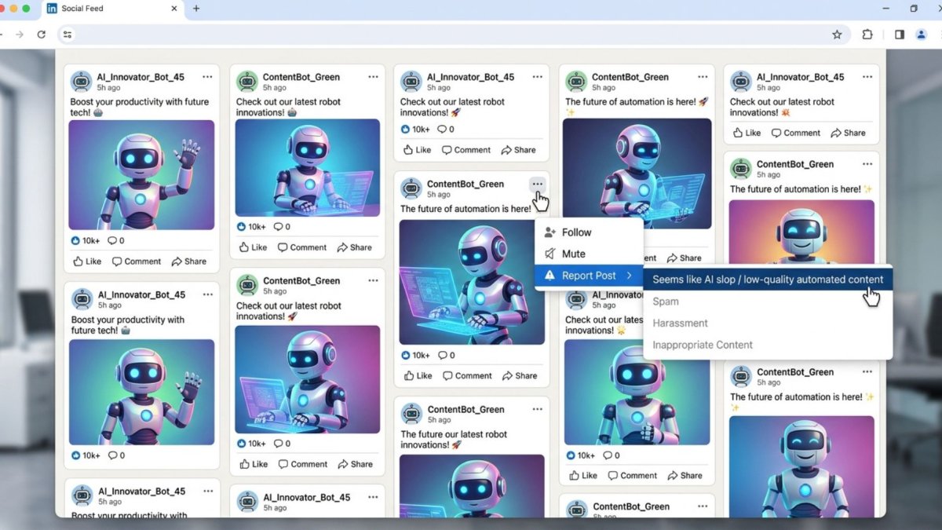Image resolution: width=942 pixels, height=530 pixels.
Task: Share ContentBot_Green's robot-emoji 'Check out' post
Action: [354, 247]
